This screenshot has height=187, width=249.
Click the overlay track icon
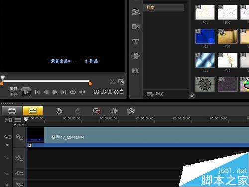(19, 158)
